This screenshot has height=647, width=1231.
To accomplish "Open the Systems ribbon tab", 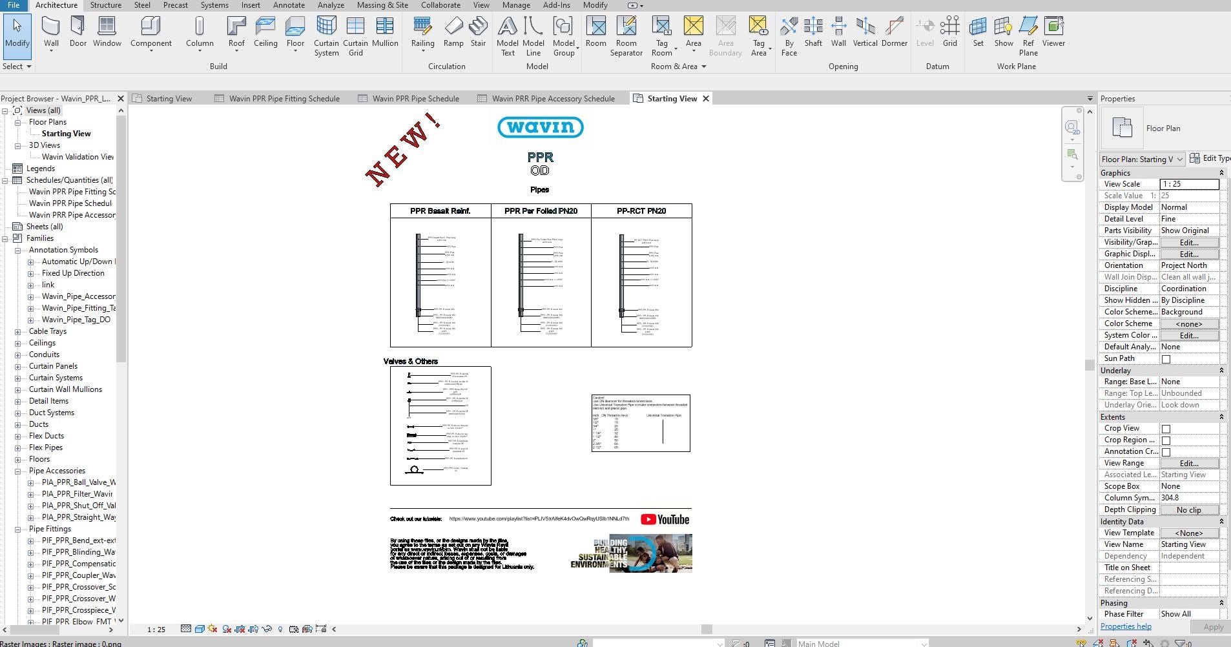I will coord(214,5).
